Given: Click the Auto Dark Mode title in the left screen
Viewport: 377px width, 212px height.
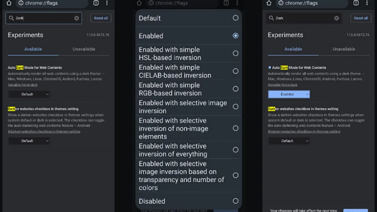Looking at the screenshot, I should (35, 68).
